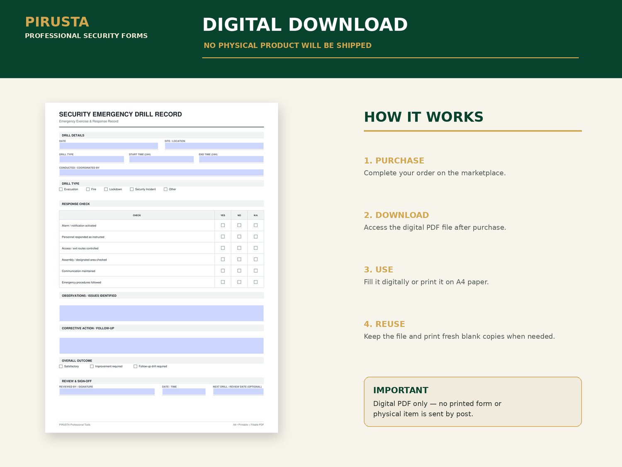Image resolution: width=622 pixels, height=467 pixels.
Task: Click the PIRUSTA brand name
Action: tap(57, 22)
